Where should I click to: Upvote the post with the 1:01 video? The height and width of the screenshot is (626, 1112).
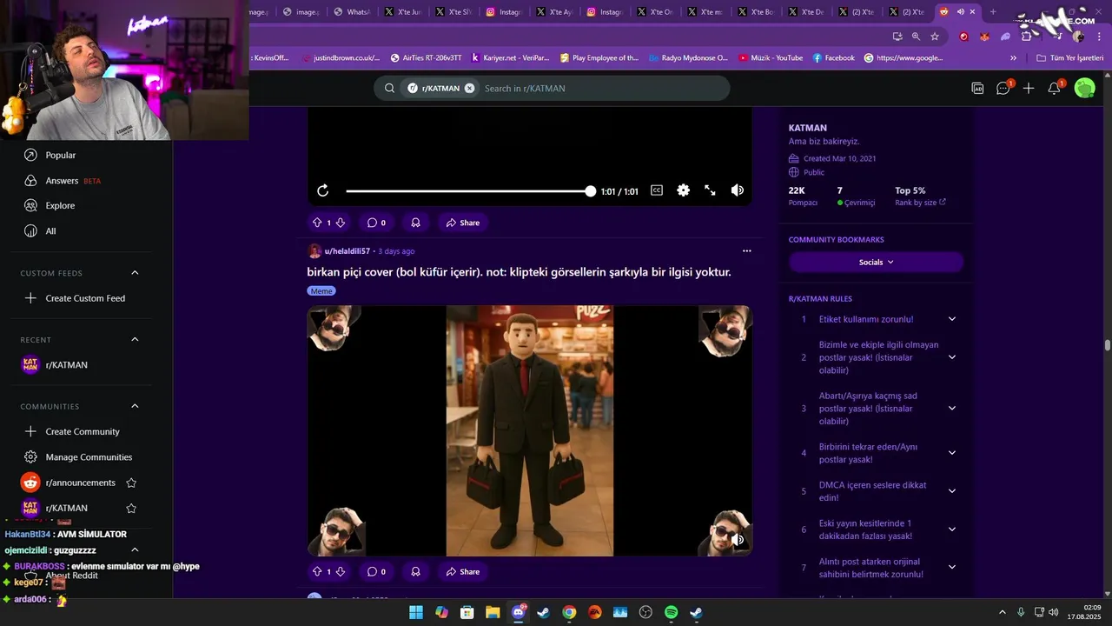(317, 223)
